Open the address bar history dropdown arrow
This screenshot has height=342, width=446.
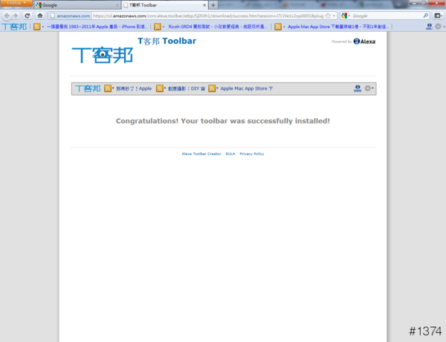(334, 16)
